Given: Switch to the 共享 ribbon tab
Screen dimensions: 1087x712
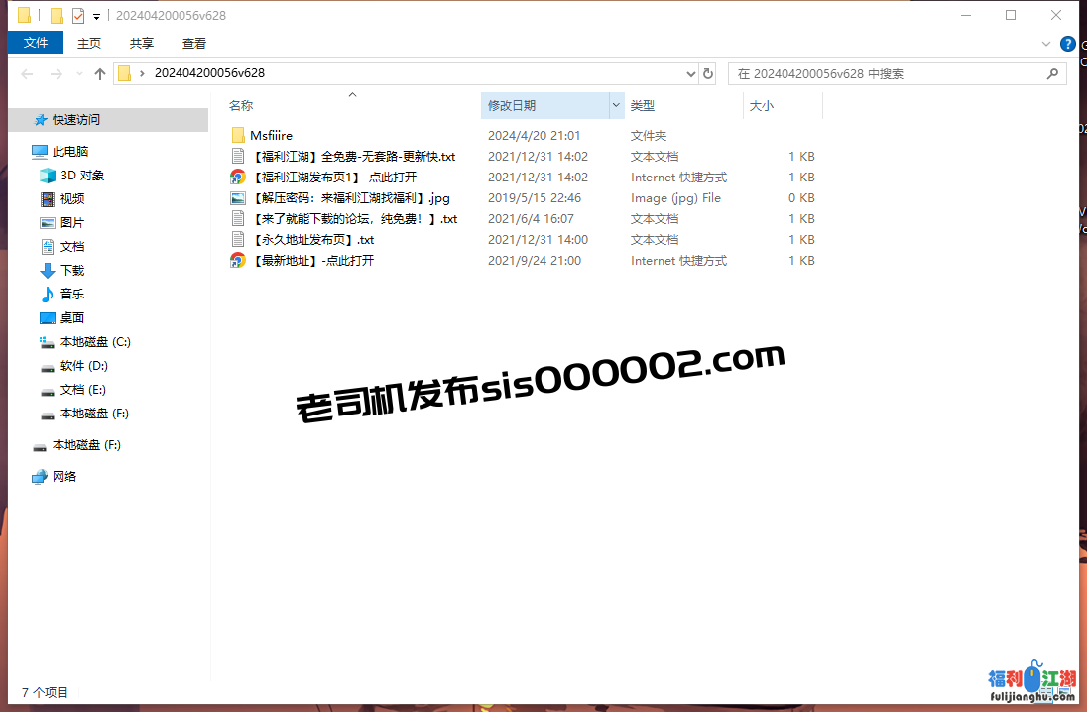Looking at the screenshot, I should [x=142, y=43].
